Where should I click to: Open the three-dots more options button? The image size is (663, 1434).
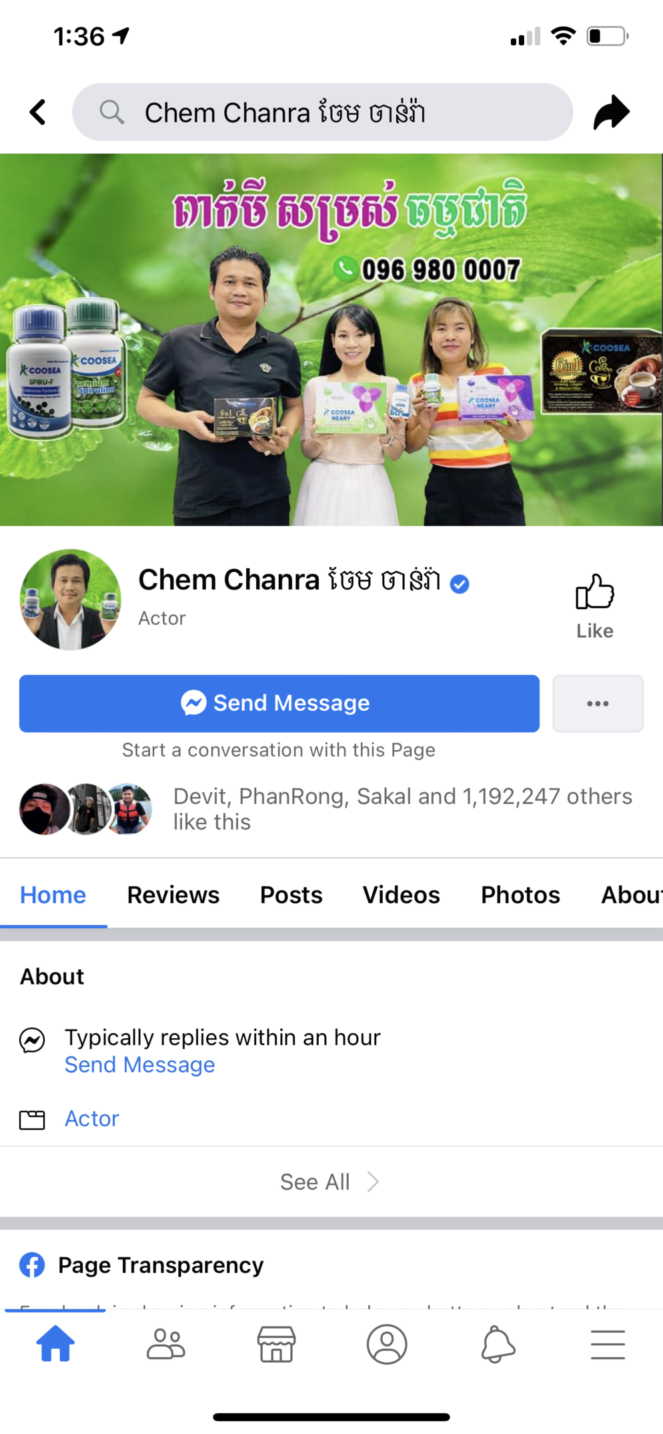(x=598, y=703)
